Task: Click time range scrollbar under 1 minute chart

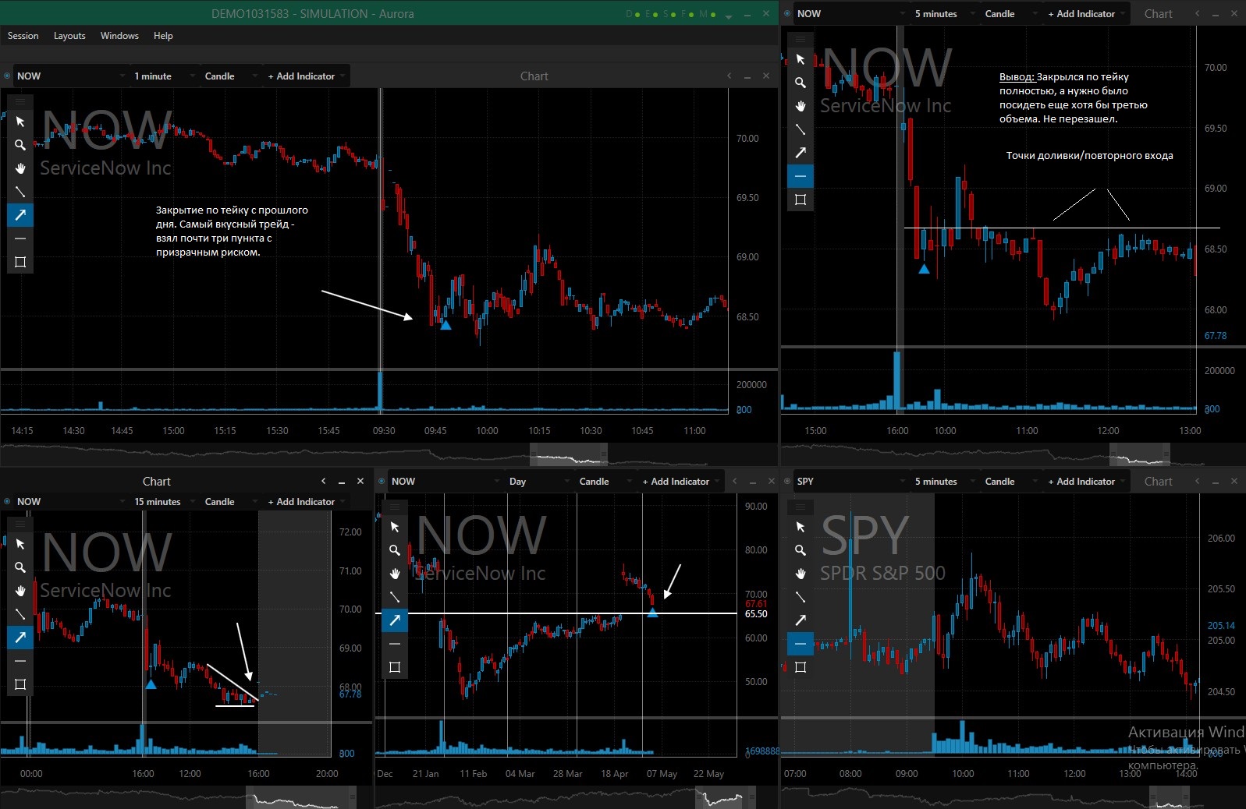Action: click(569, 454)
